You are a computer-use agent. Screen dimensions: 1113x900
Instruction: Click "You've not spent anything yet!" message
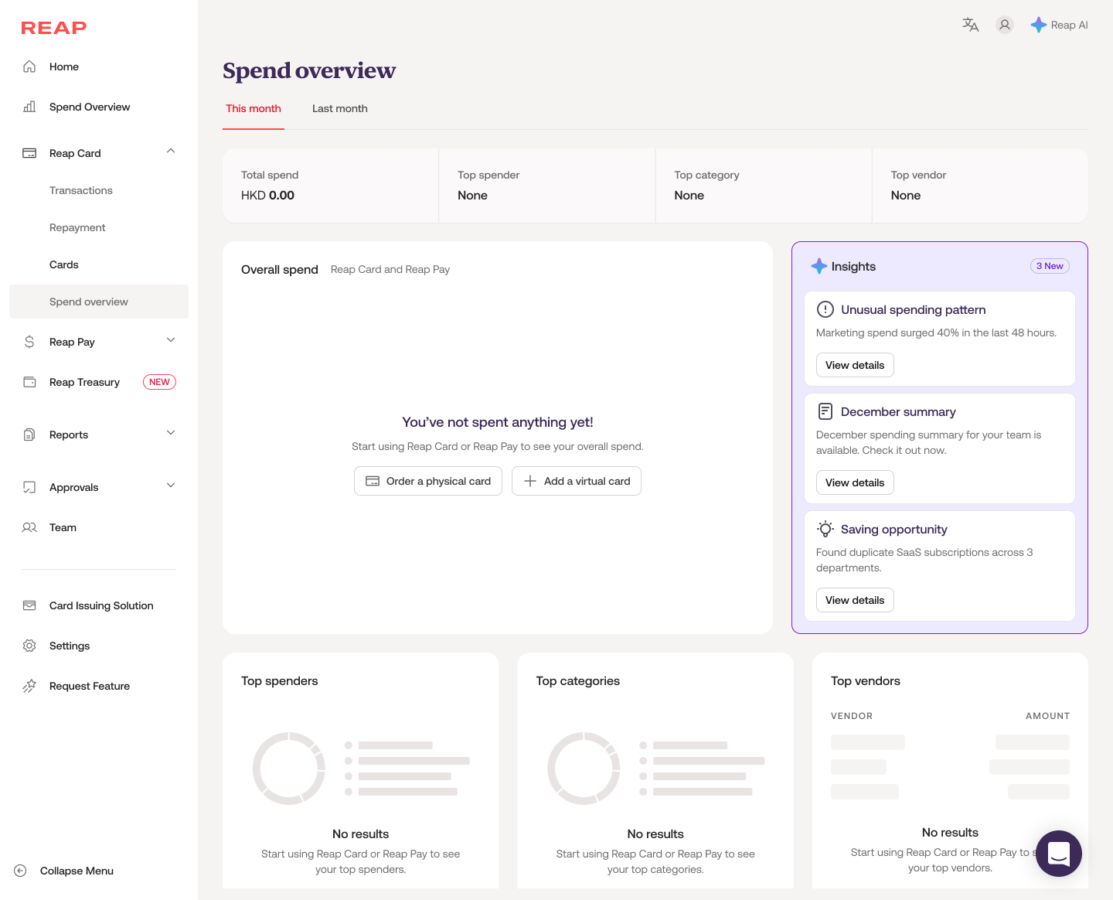click(x=498, y=422)
